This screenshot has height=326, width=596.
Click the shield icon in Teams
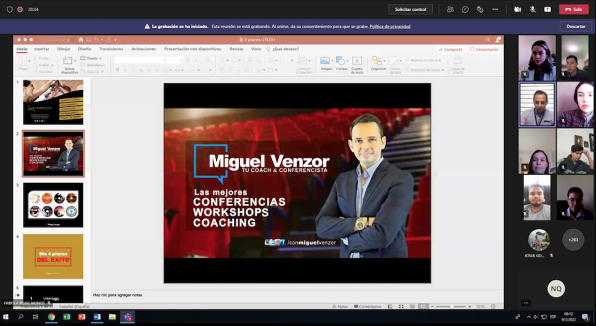coord(9,9)
